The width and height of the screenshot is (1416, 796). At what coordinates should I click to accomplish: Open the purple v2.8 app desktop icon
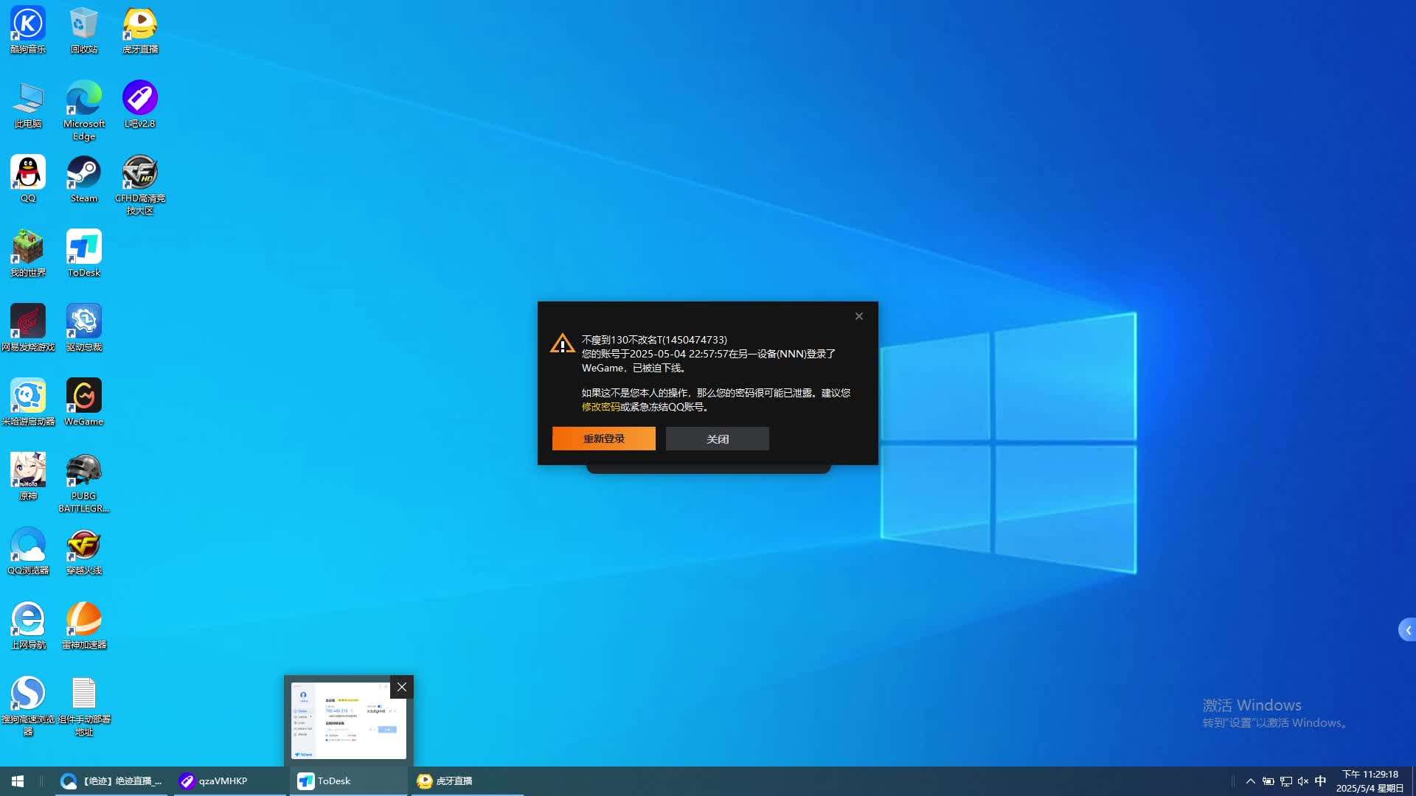(x=140, y=105)
